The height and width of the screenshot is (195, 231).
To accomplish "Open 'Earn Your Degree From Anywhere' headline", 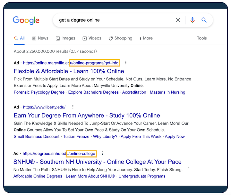I will click(87, 115).
